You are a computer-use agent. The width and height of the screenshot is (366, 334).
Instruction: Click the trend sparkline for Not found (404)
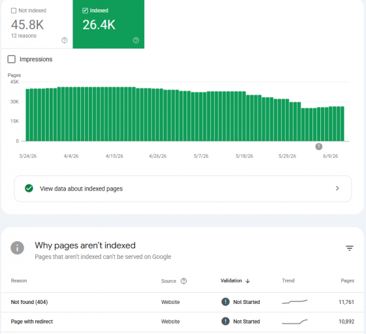(295, 302)
